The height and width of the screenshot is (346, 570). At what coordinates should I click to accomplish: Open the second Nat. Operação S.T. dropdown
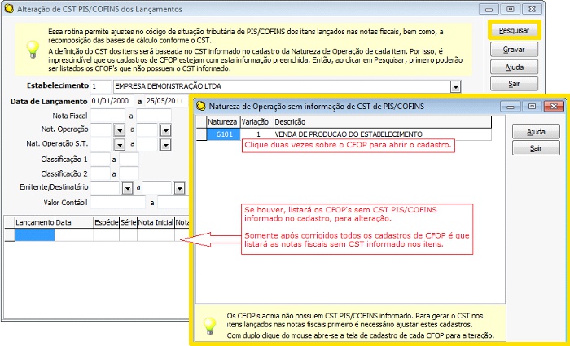165,145
